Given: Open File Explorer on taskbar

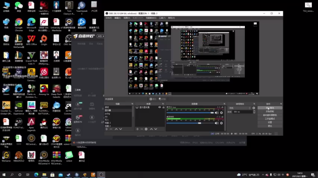Looking at the screenshot, I should (x=44, y=175).
